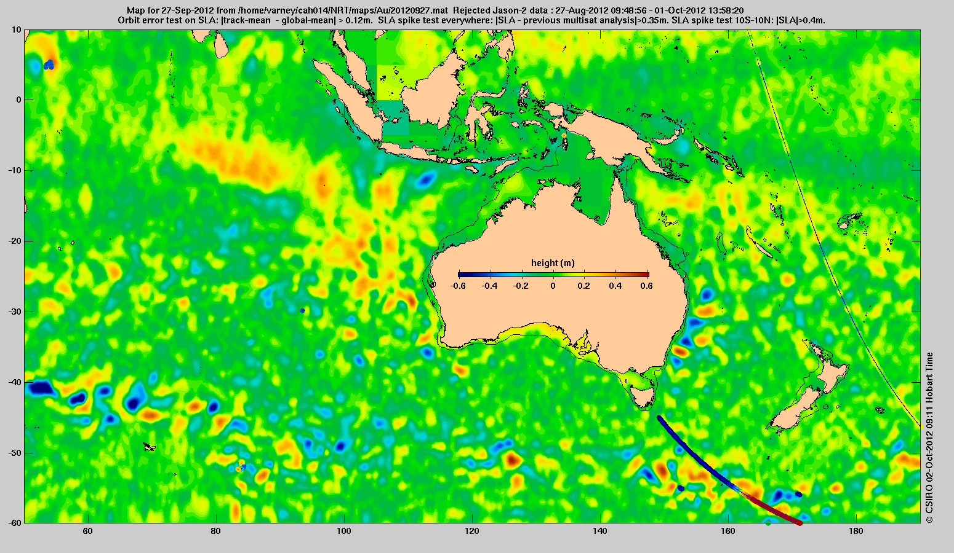This screenshot has width=954, height=553.
Task: Click longitude axis tick label 100
Action: [x=344, y=531]
